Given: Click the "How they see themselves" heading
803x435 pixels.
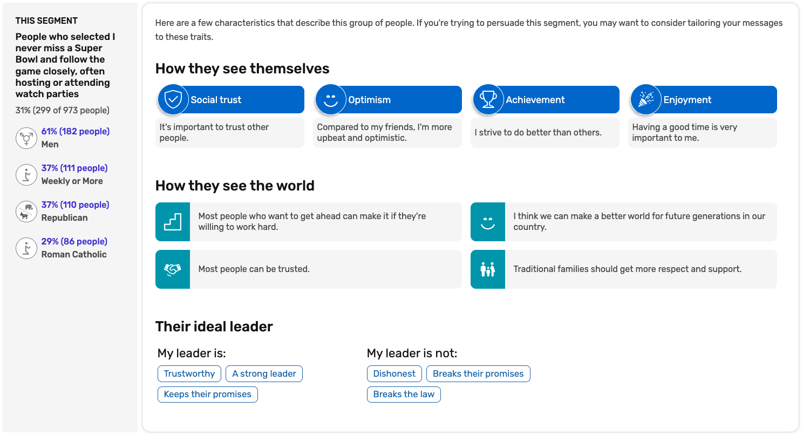Looking at the screenshot, I should click(242, 69).
